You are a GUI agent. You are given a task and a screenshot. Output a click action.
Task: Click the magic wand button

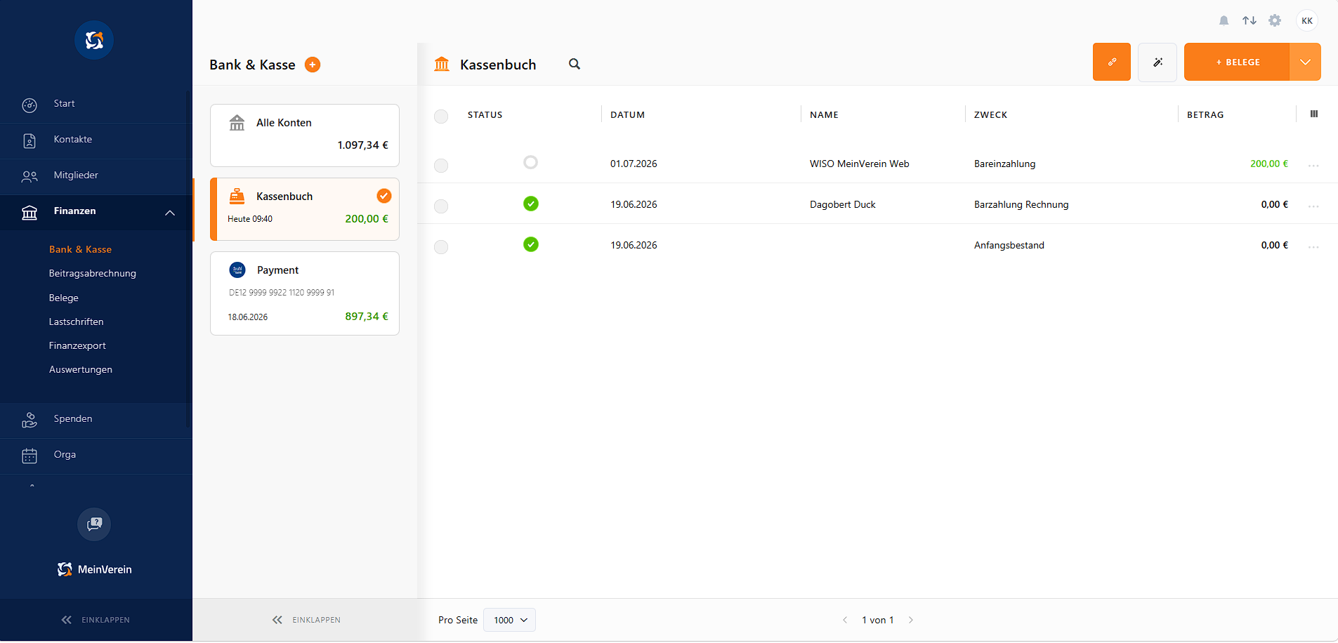click(1157, 62)
